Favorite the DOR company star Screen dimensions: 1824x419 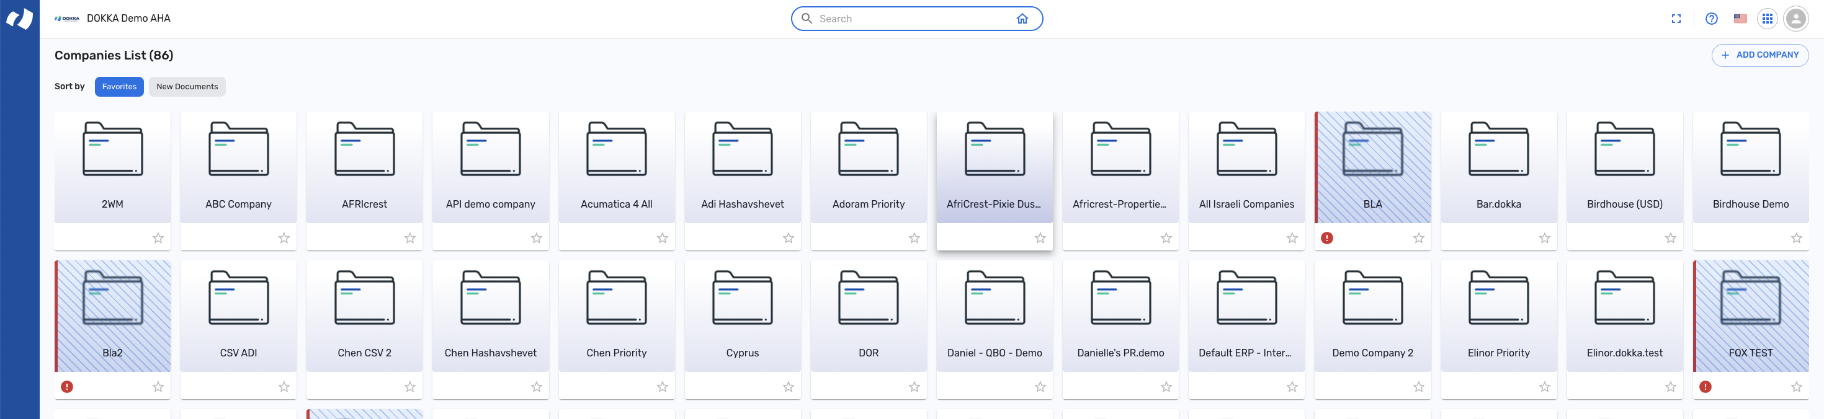point(914,386)
